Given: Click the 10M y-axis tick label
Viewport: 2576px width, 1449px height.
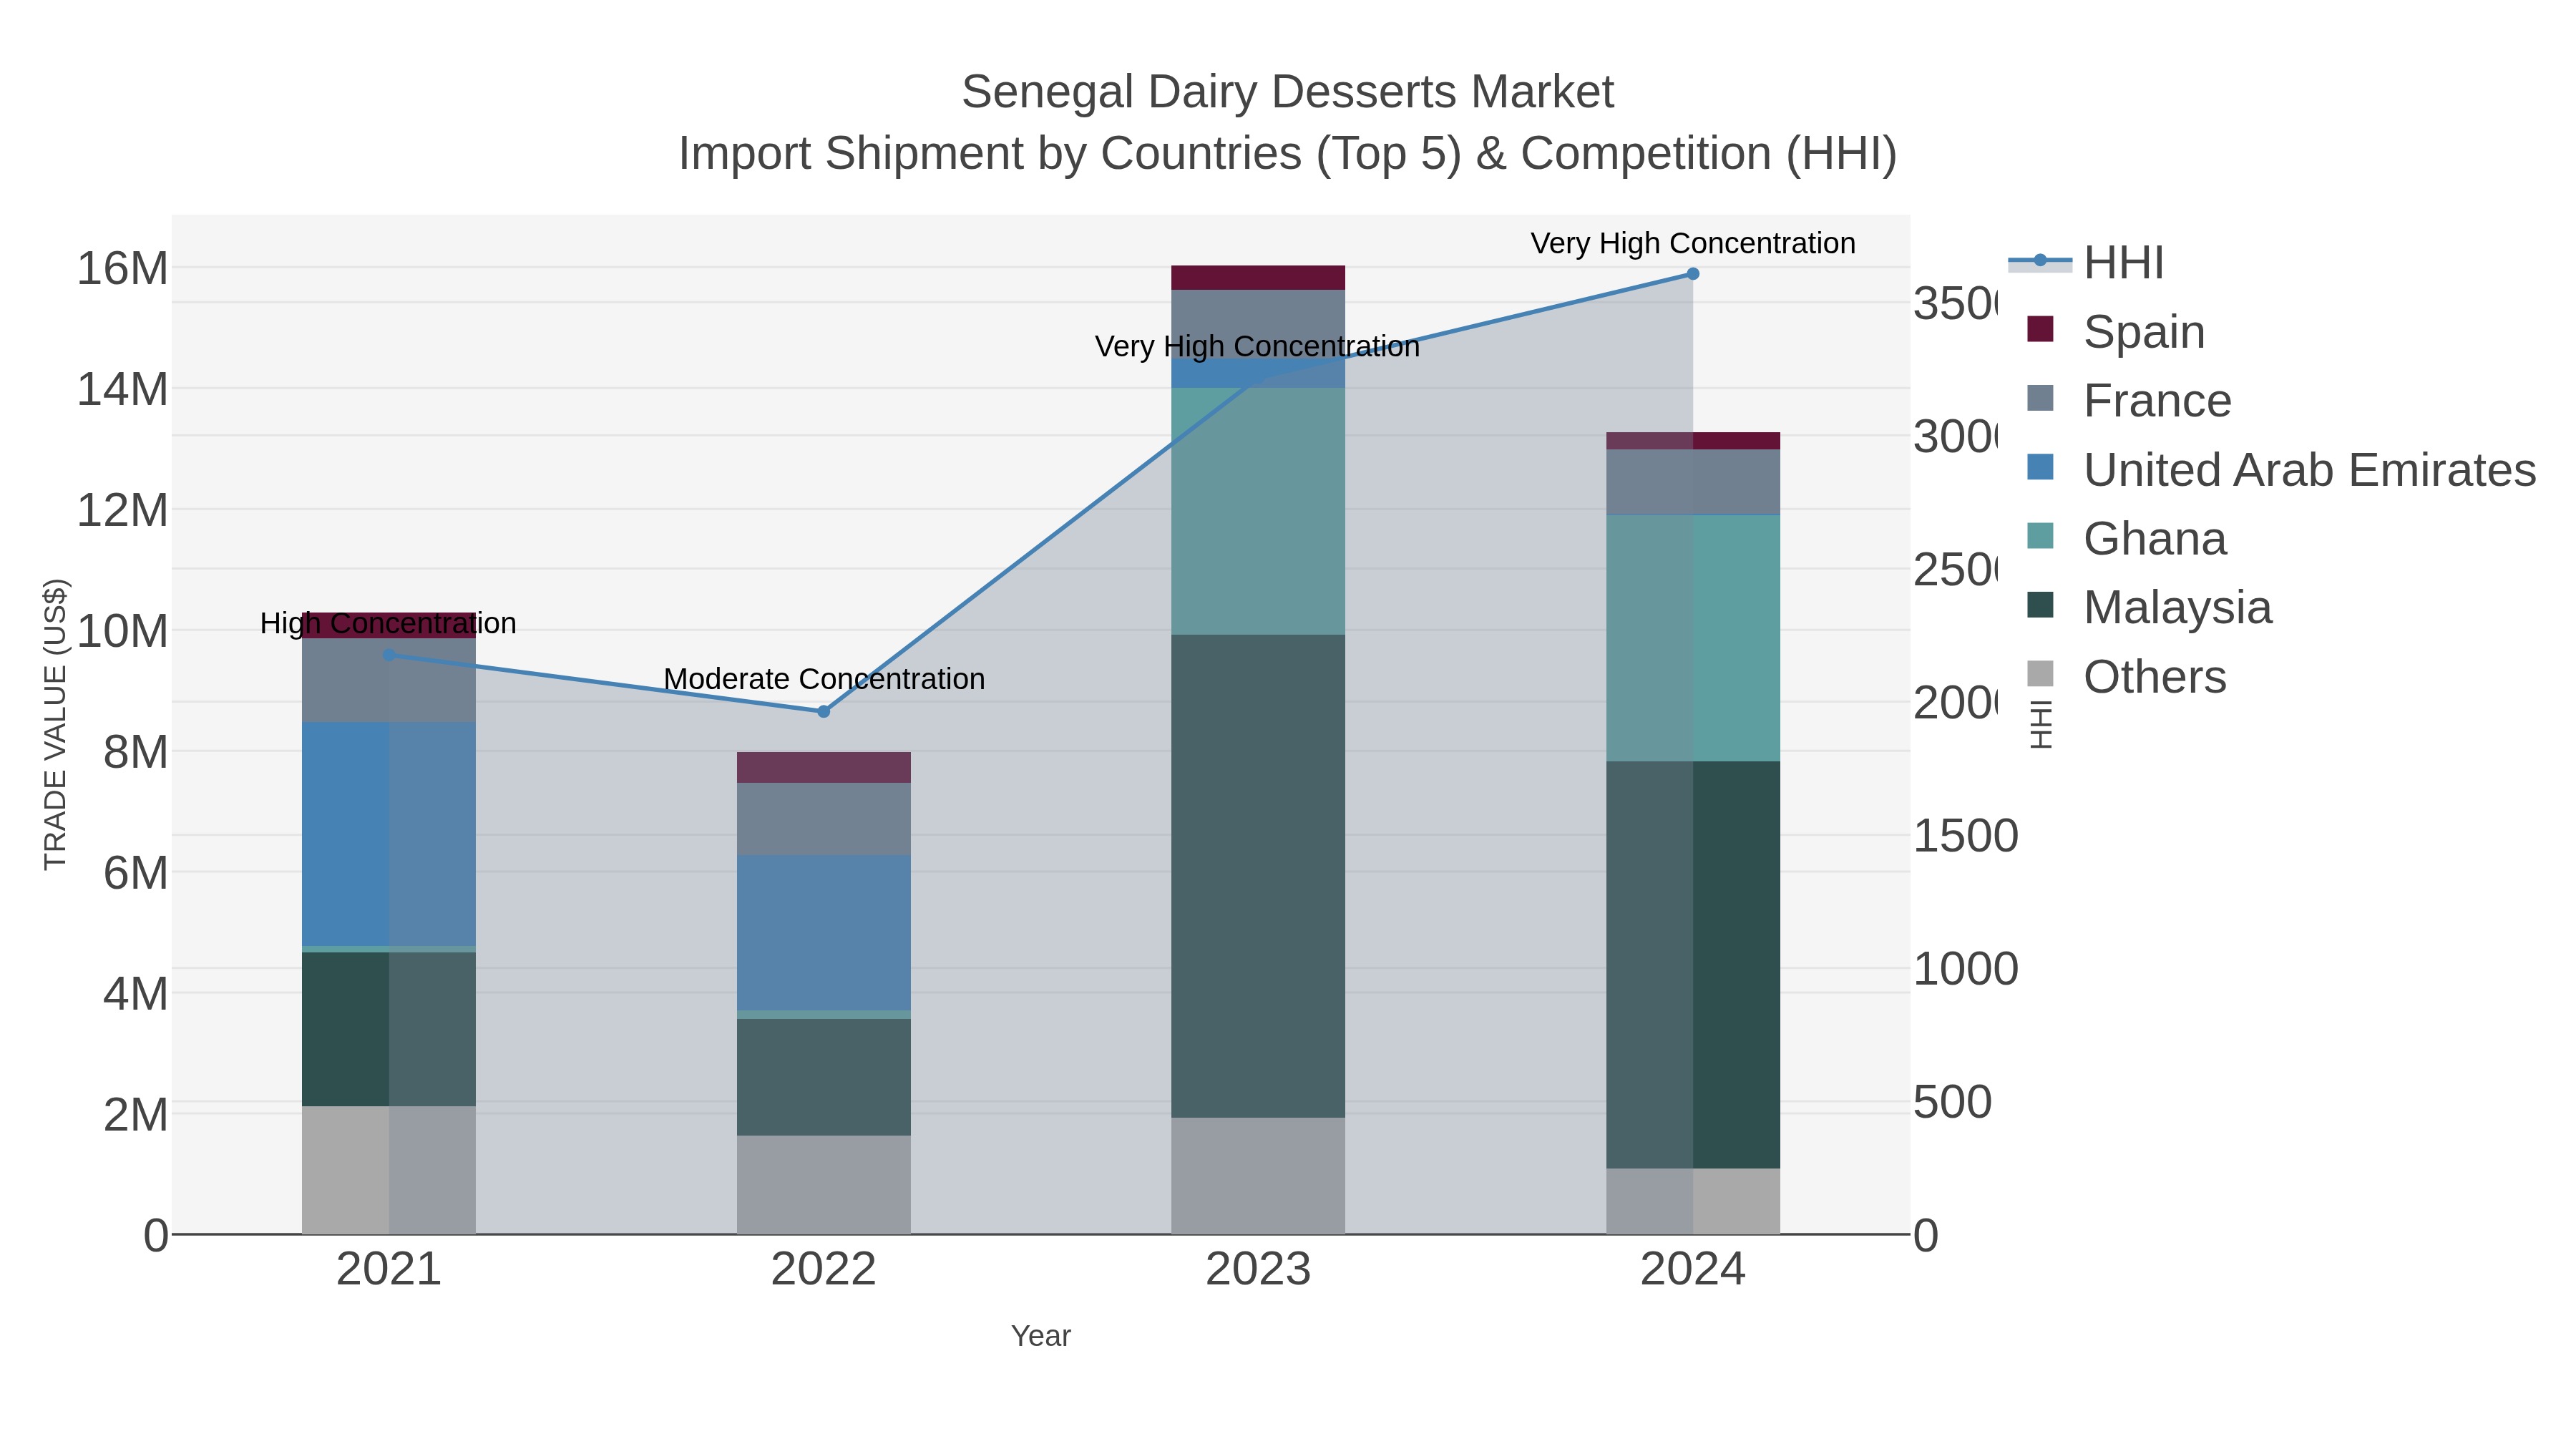Looking at the screenshot, I should click(x=123, y=631).
